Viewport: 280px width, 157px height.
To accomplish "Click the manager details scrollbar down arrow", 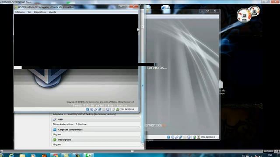I will (x=143, y=145).
